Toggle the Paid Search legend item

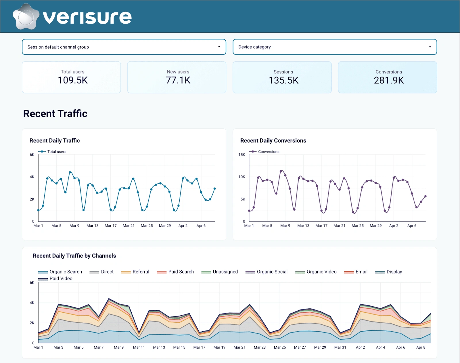175,272
